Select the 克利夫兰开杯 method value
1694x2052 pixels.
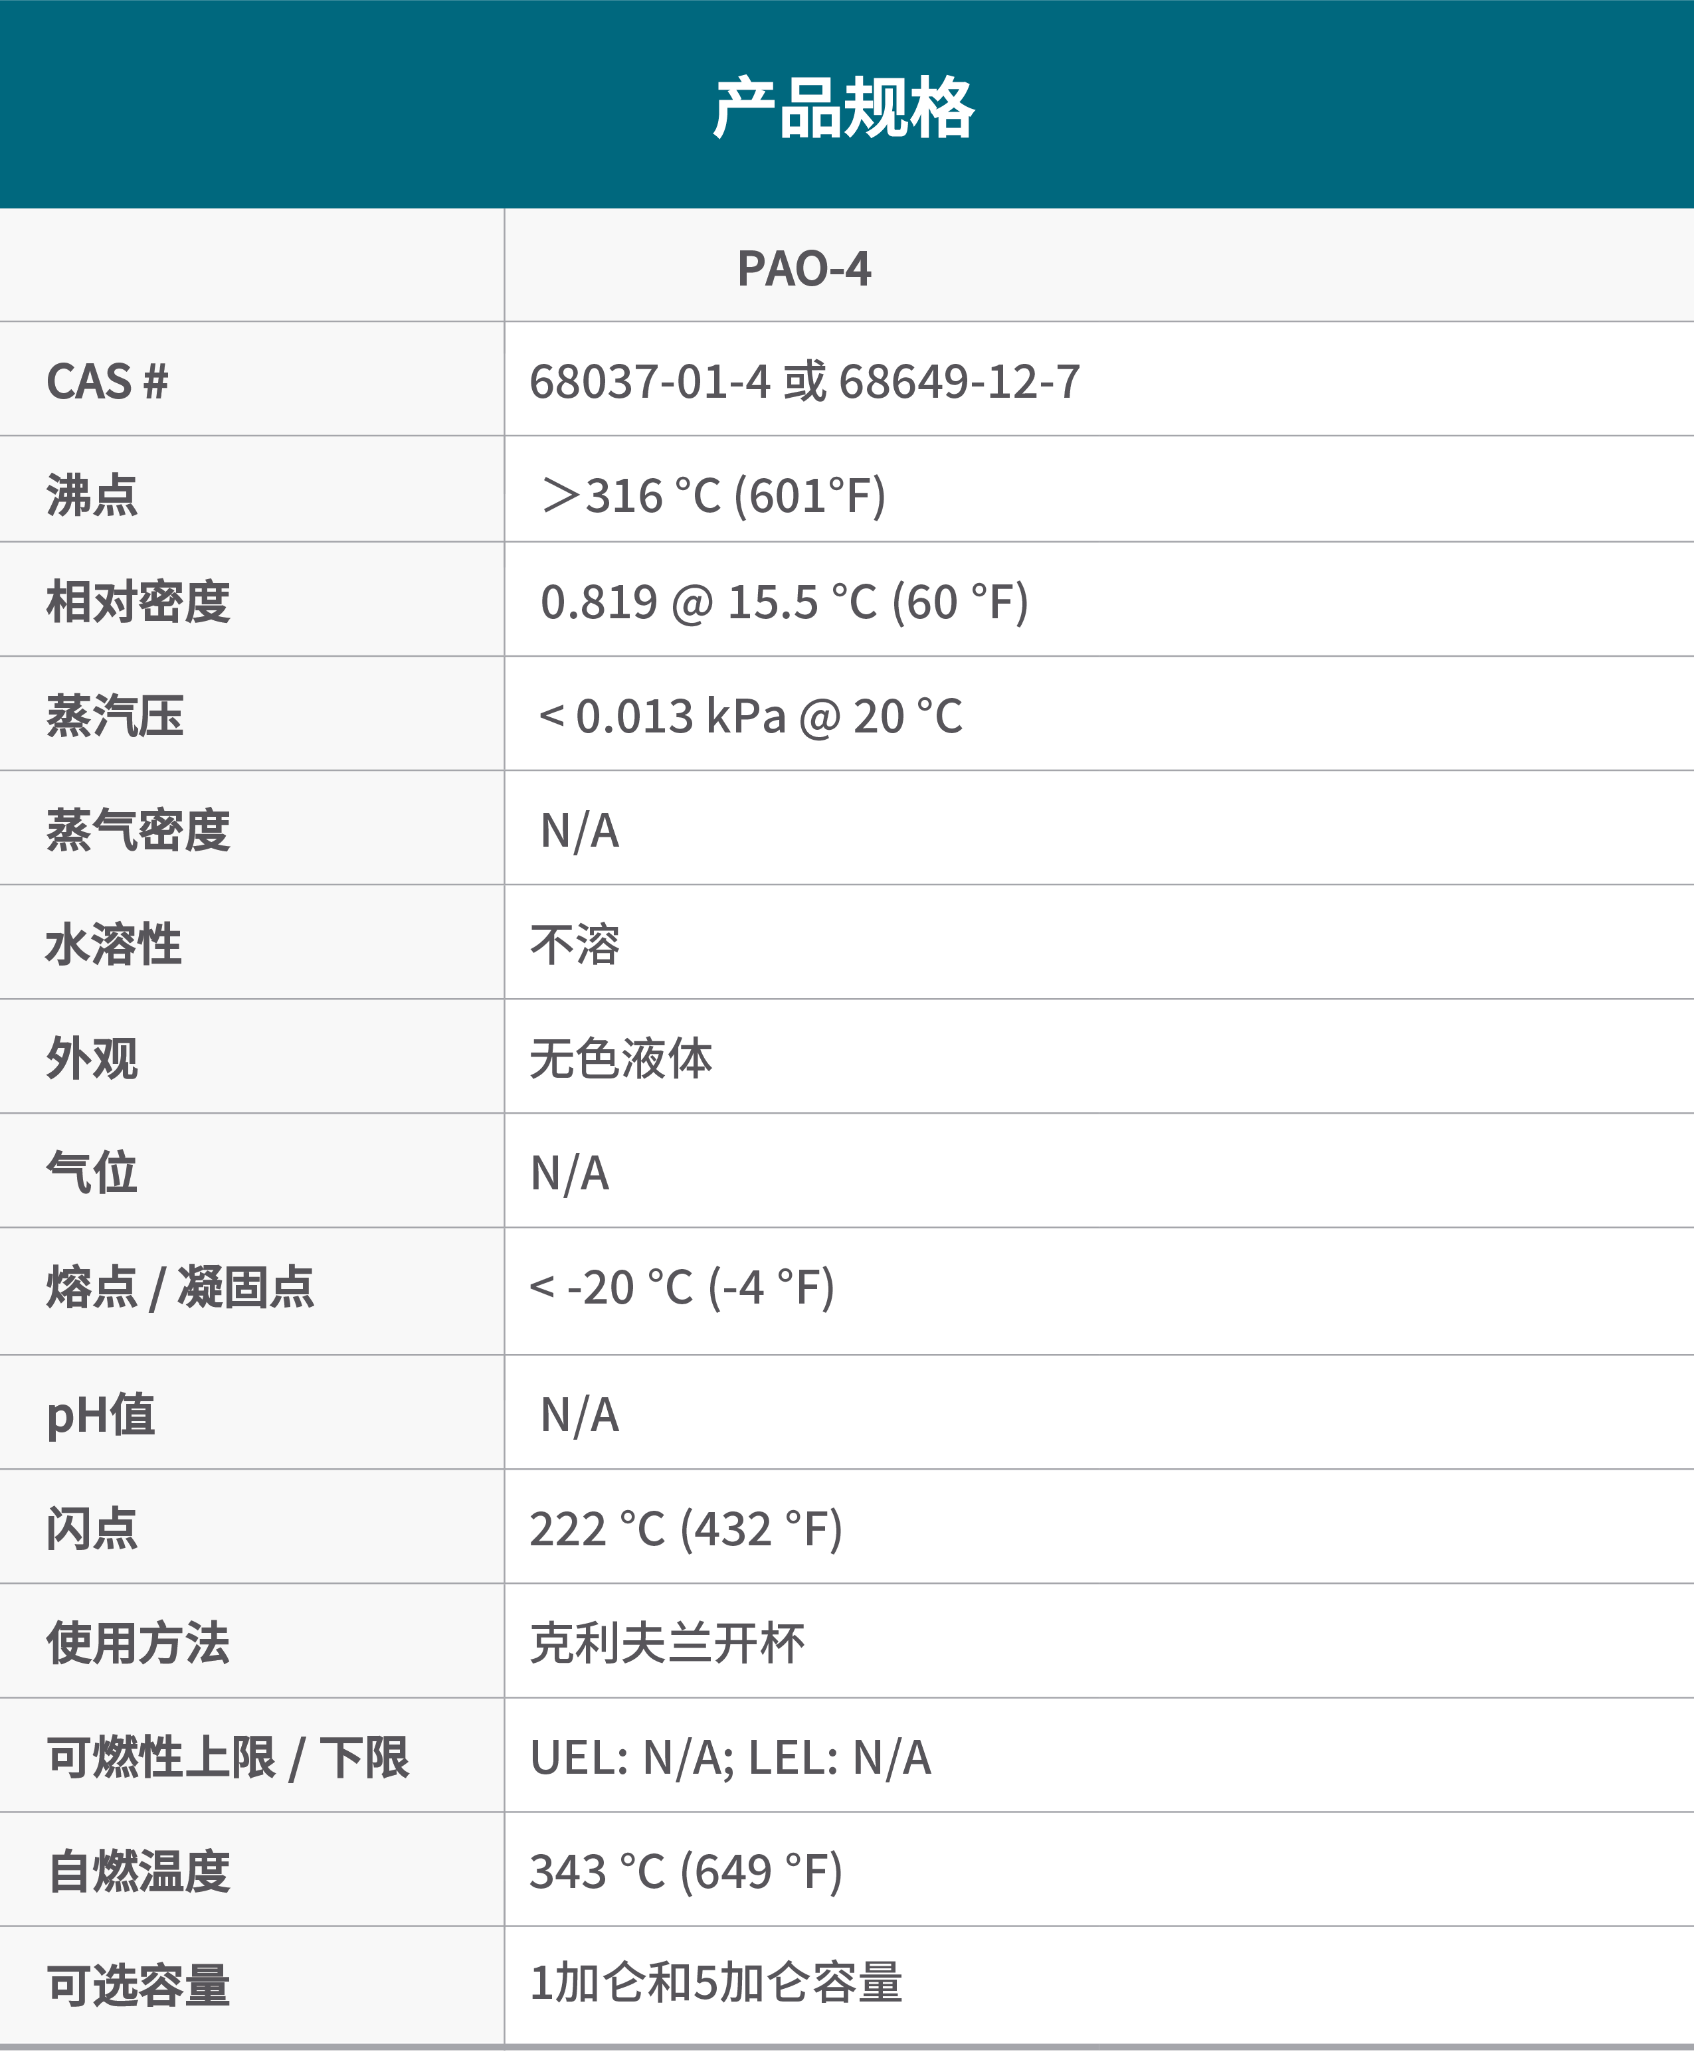(668, 1642)
